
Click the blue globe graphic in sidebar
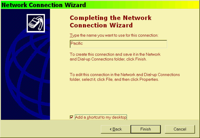click(28, 71)
